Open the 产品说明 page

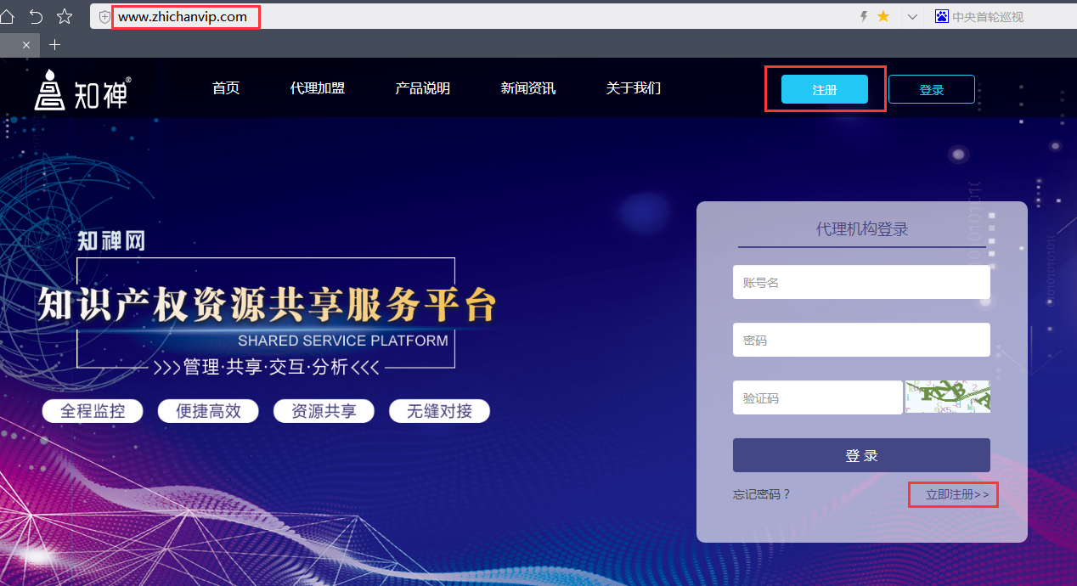coord(422,88)
